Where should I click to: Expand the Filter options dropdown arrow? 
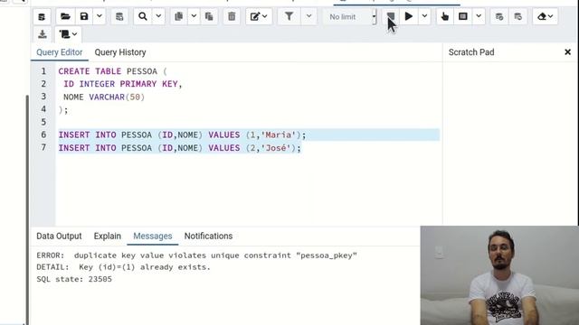(x=308, y=16)
